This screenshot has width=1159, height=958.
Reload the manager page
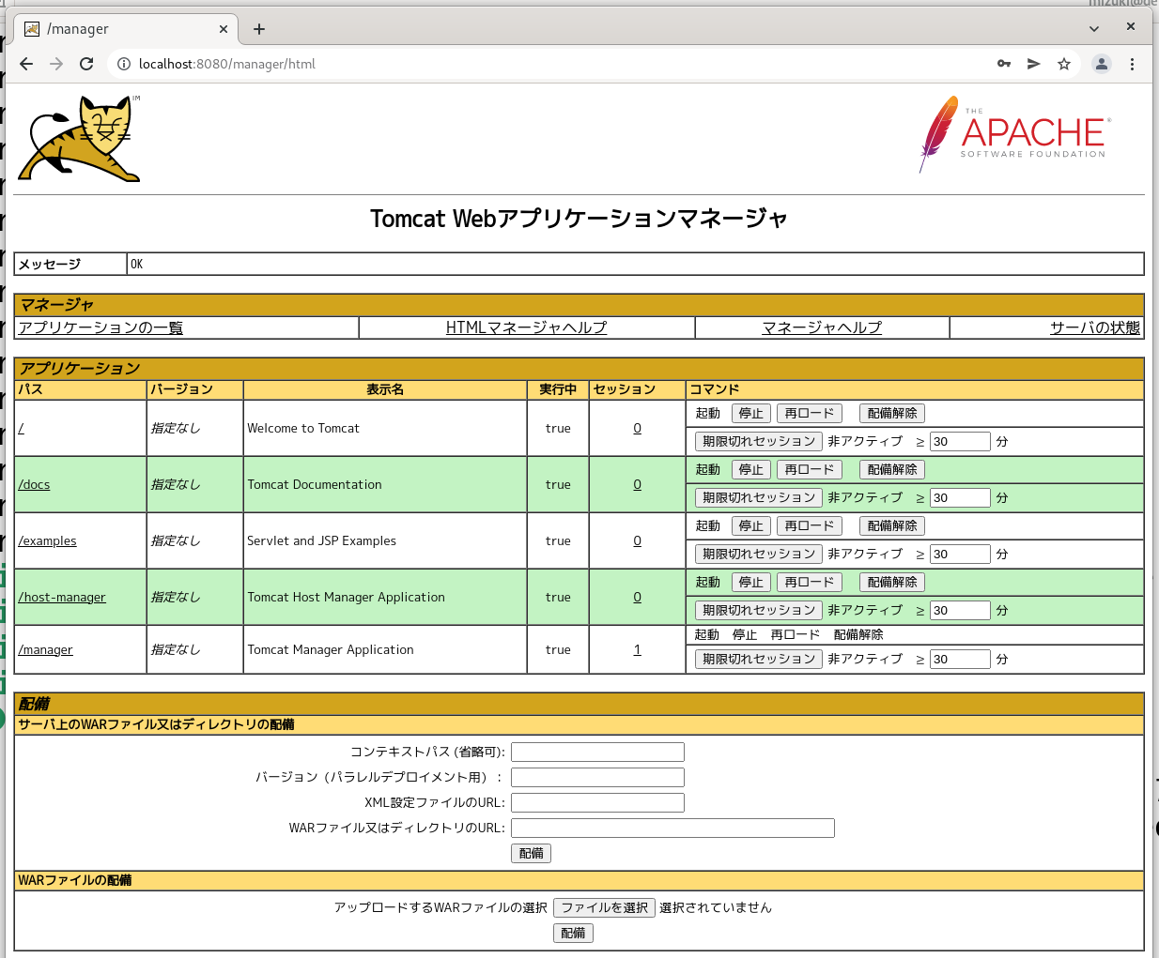(86, 64)
